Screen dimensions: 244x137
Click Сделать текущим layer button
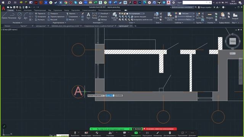[138, 17]
